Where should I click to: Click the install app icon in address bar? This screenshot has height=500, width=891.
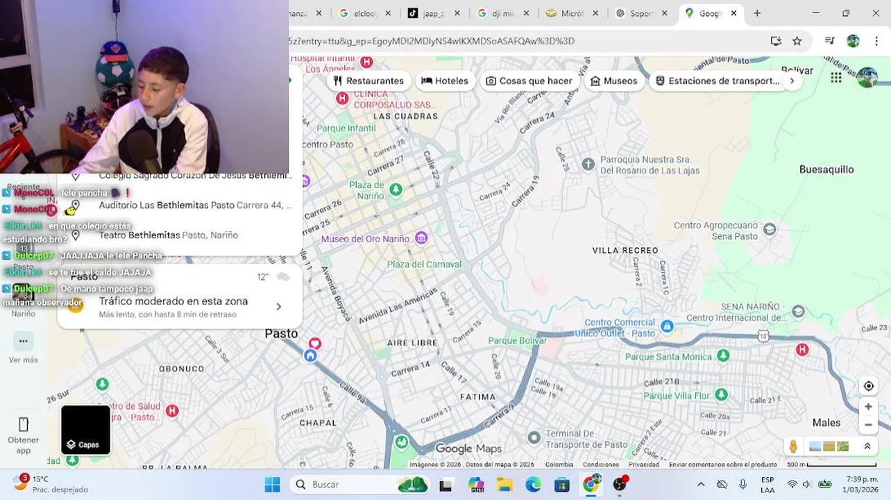click(776, 41)
